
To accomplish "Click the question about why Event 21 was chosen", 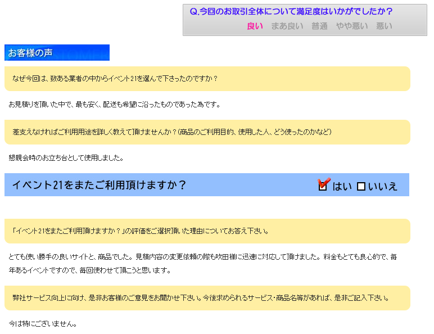I will click(115, 79).
